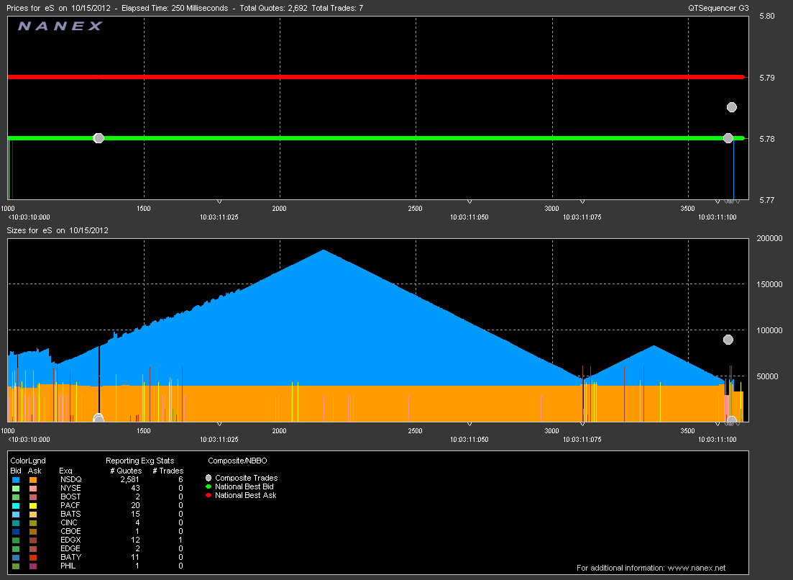Click the '10:03:11:100' label under the price chart
Image resolution: width=793 pixels, height=580 pixels.
[x=717, y=217]
